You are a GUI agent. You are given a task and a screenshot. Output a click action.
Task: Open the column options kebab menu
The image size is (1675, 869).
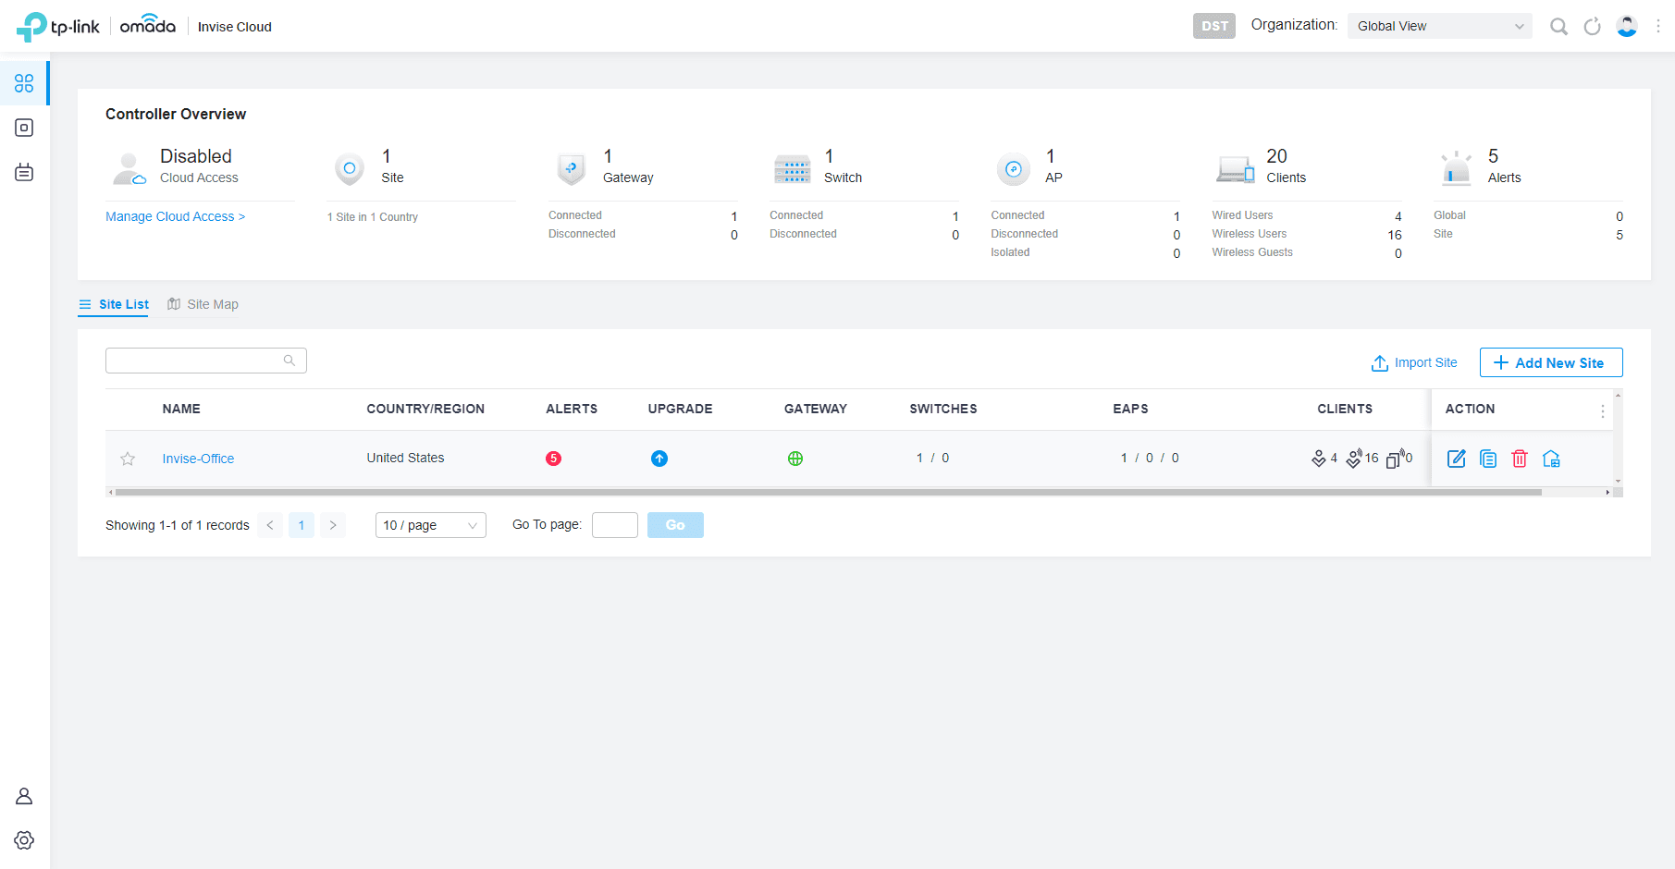1602,411
